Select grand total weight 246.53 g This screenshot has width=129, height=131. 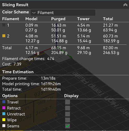pyautogui.click(x=111, y=53)
